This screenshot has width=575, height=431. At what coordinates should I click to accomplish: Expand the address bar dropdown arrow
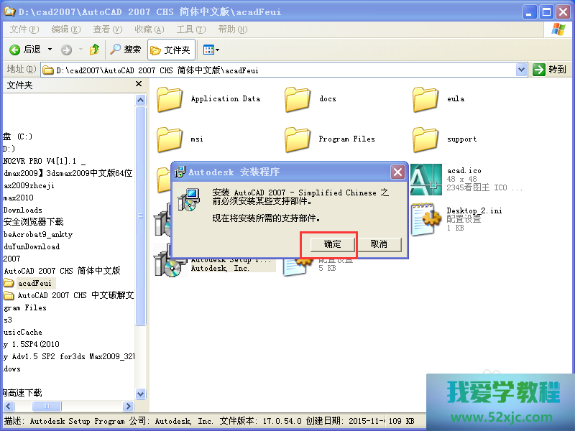(x=522, y=70)
